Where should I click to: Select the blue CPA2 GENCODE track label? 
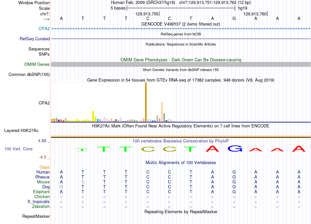[44, 28]
